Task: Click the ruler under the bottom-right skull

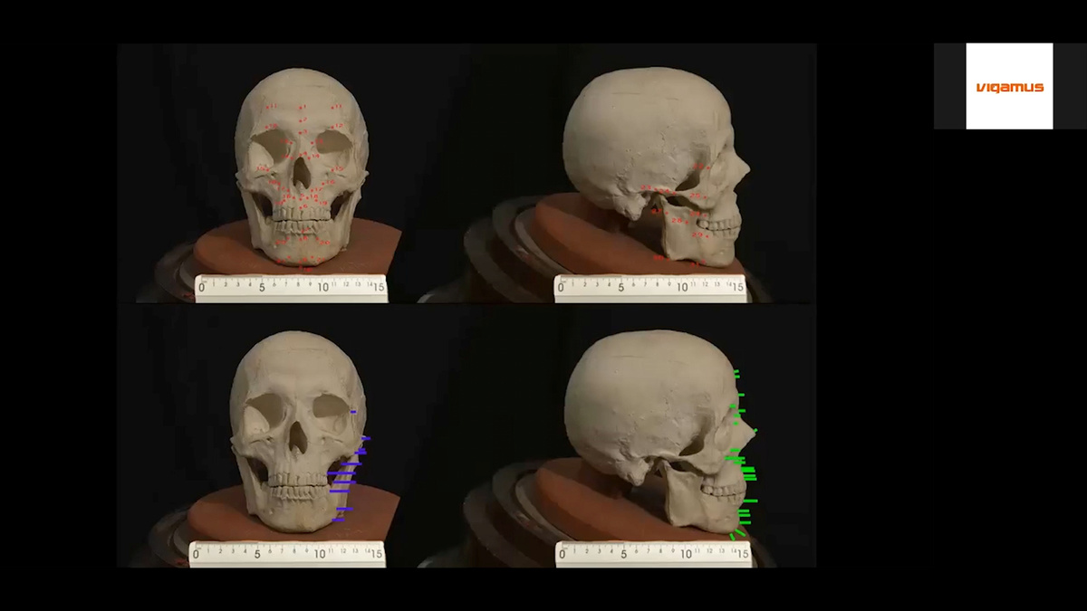Action: click(650, 553)
